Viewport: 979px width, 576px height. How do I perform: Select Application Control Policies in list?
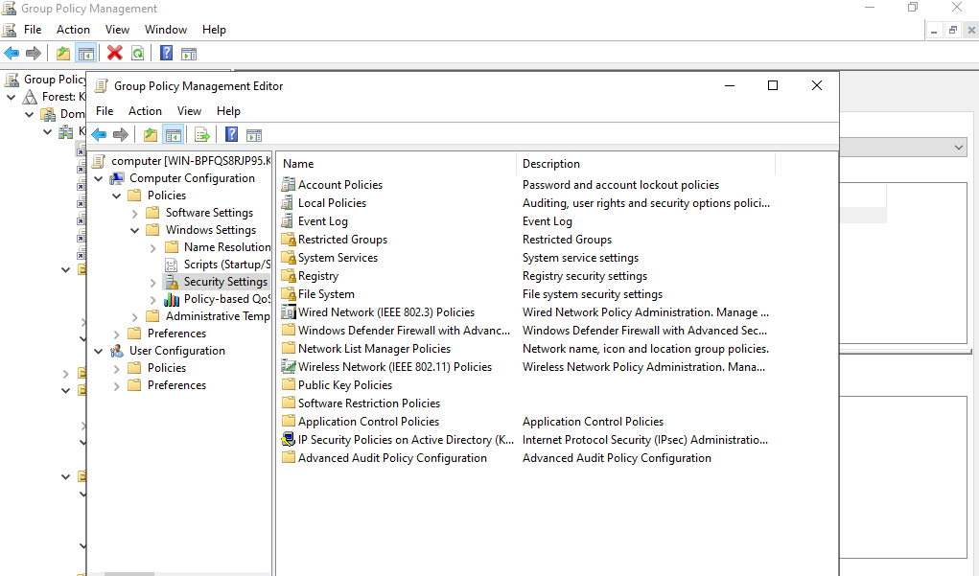click(368, 422)
